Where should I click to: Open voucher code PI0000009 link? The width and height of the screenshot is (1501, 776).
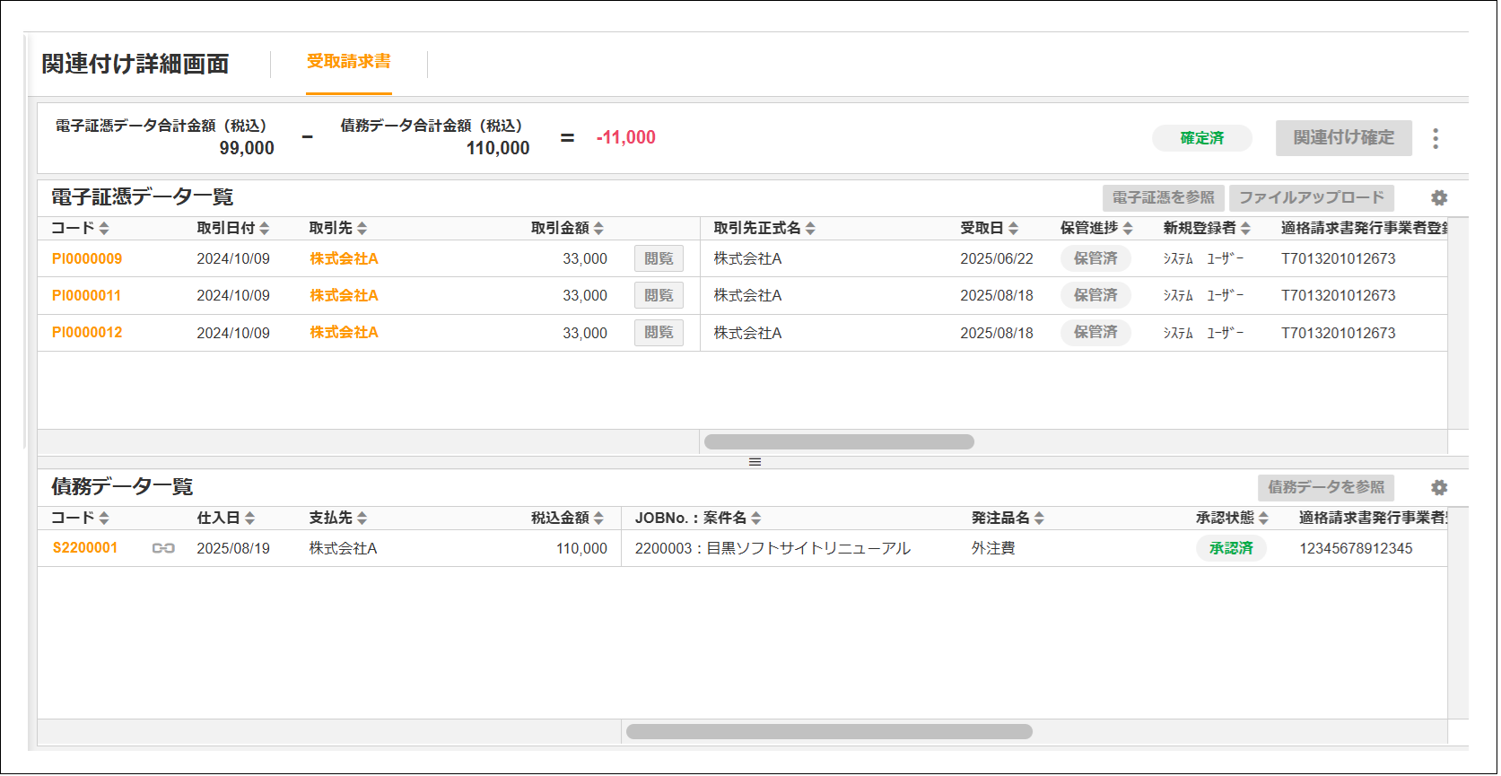(x=87, y=259)
